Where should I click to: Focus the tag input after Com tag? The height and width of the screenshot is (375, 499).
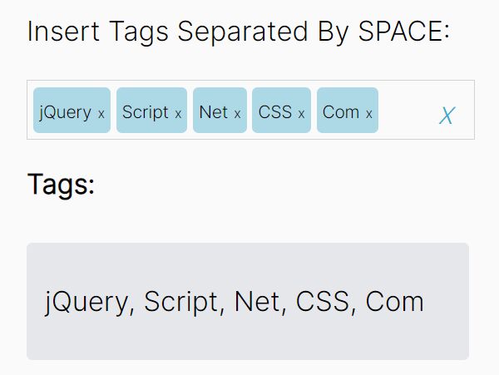(x=406, y=110)
